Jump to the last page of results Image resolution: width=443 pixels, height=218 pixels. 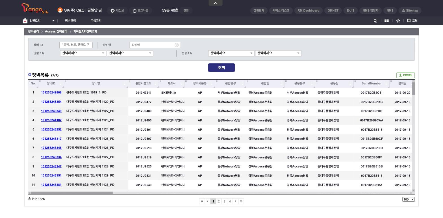(241, 201)
